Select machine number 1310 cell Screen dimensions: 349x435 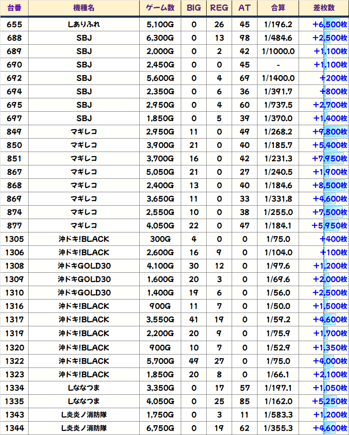(x=14, y=293)
